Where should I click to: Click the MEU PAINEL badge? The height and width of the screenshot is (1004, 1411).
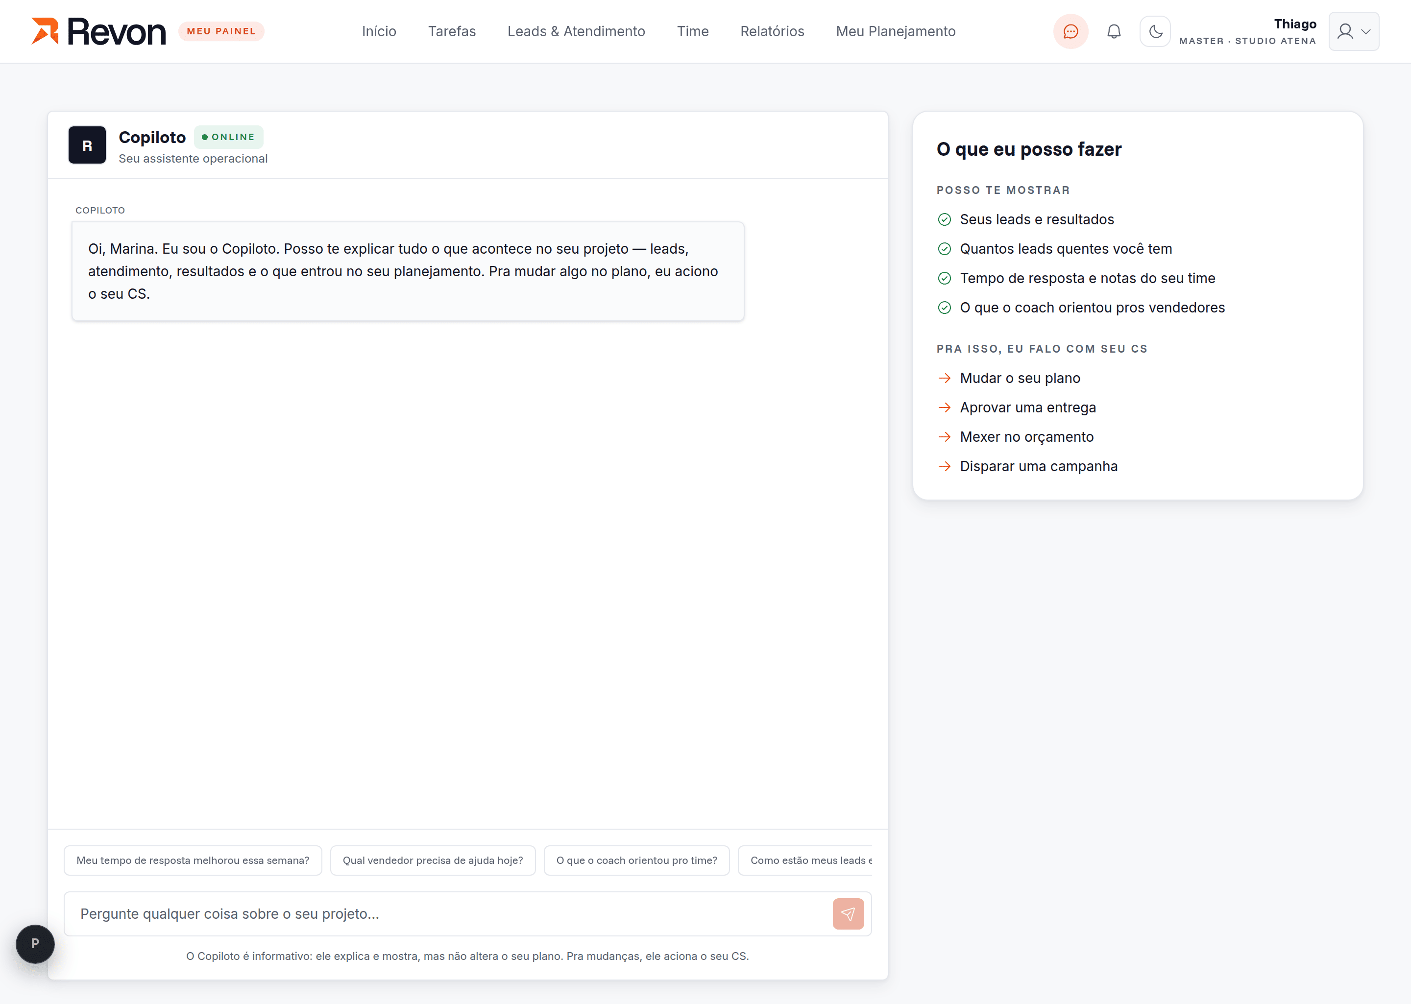tap(221, 31)
